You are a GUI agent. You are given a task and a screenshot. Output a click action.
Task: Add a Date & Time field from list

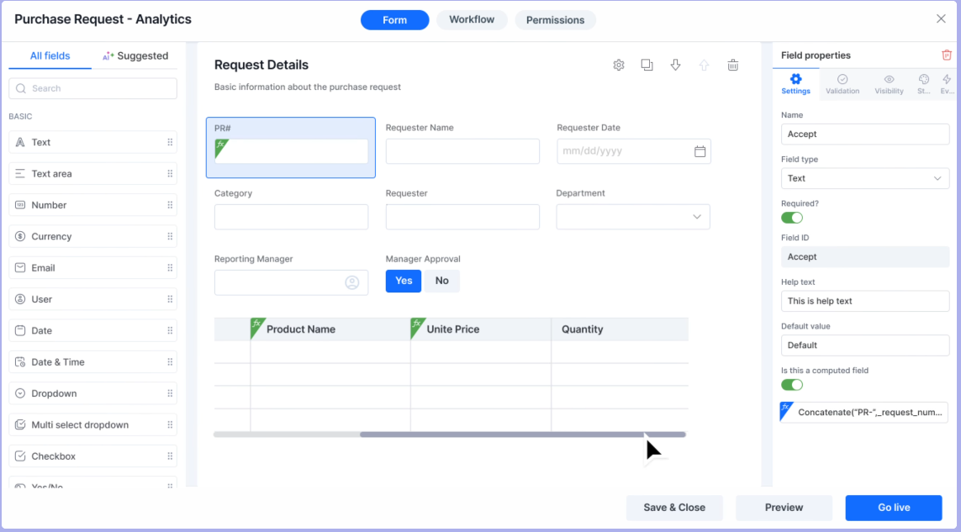pyautogui.click(x=92, y=361)
